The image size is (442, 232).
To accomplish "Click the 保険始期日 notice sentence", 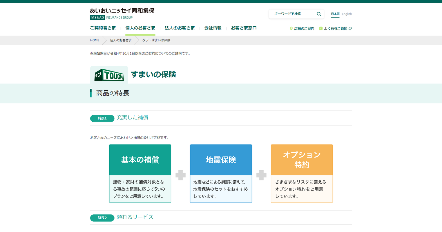I will click(141, 53).
